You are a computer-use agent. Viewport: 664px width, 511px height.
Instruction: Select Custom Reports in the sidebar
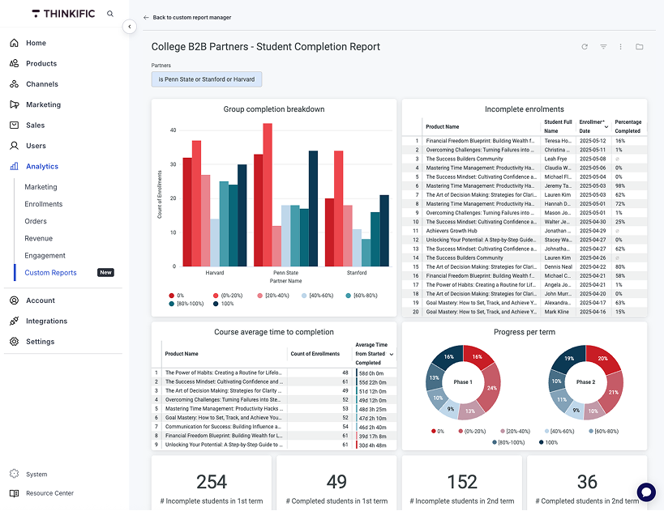(x=50, y=273)
